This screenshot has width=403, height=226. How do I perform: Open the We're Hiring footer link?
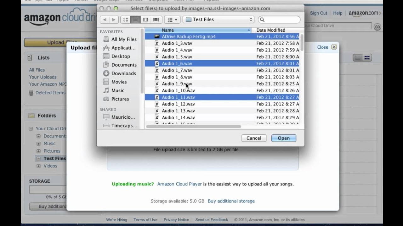point(116,220)
